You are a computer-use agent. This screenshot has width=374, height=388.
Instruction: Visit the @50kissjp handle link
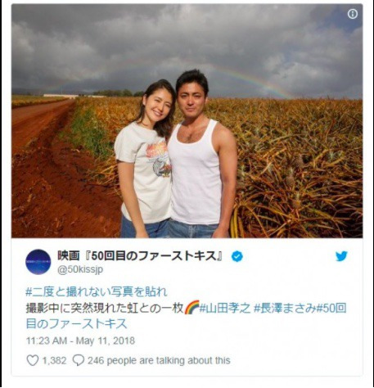(x=80, y=269)
